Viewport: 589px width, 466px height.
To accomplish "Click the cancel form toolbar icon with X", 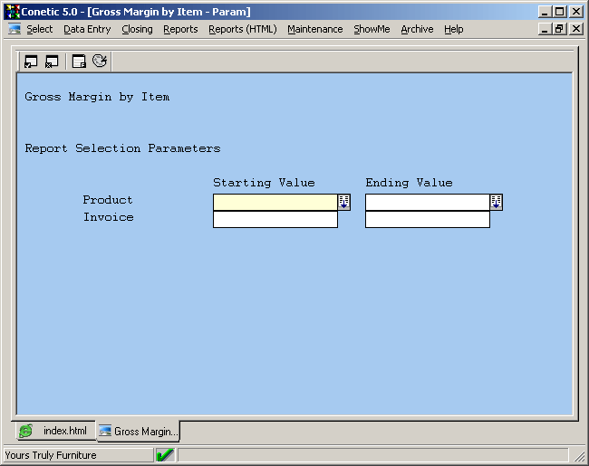I will 52,62.
